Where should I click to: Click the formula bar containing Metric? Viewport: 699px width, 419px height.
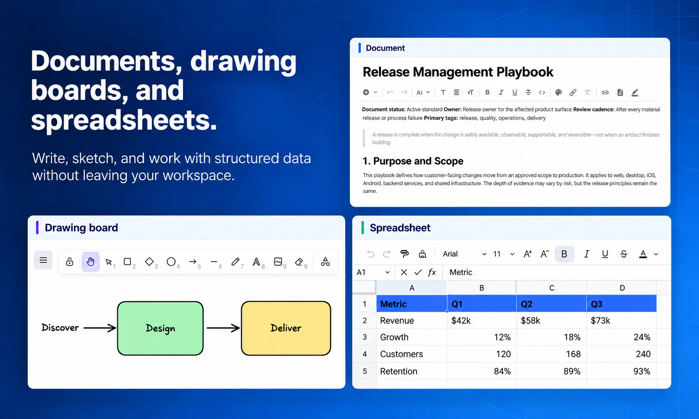click(x=557, y=272)
